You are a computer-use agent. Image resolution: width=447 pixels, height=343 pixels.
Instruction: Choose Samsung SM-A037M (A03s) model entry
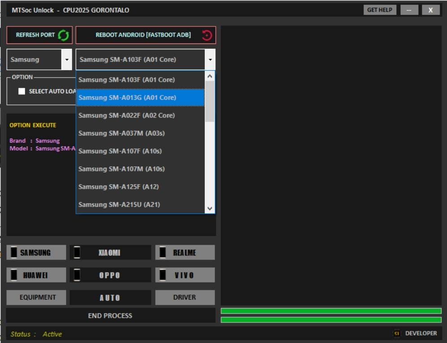126,133
